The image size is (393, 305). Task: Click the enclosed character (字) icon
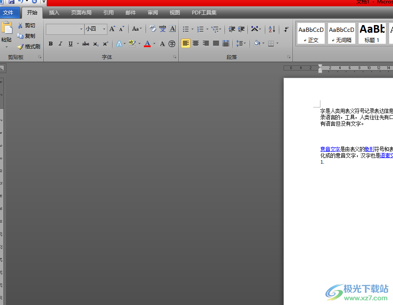pyautogui.click(x=172, y=44)
